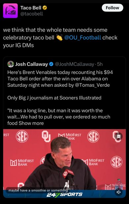Click the clapping hands emoji
This screenshot has width=129, height=204.
(59, 38)
